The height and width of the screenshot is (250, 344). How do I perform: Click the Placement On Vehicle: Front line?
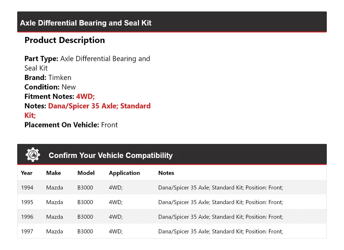(x=71, y=125)
